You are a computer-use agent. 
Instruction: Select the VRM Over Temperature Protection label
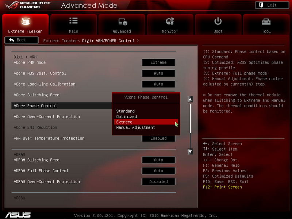[49, 138]
